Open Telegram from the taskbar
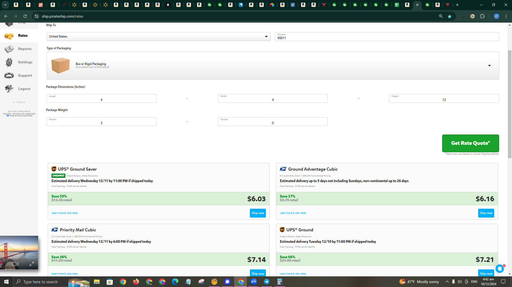512x287 pixels. click(x=267, y=282)
